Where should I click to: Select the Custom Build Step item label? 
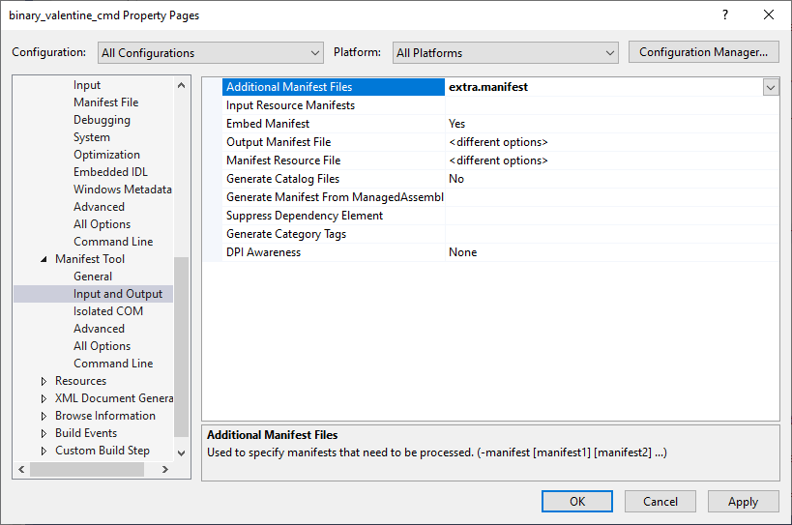coord(103,451)
